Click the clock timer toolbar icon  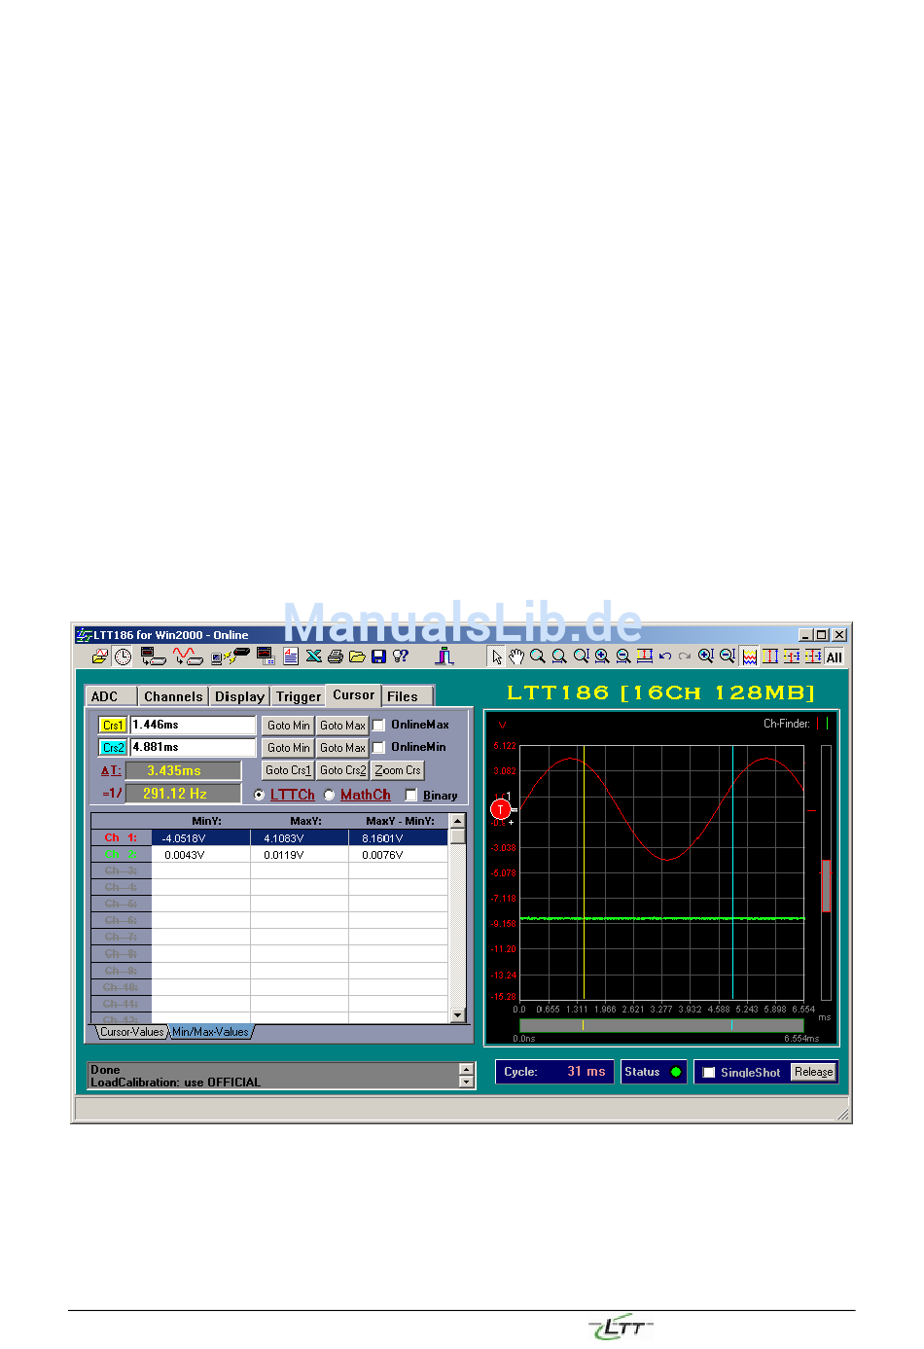pos(123,657)
